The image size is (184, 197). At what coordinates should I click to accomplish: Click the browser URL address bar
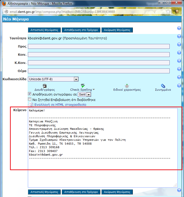pos(87,12)
